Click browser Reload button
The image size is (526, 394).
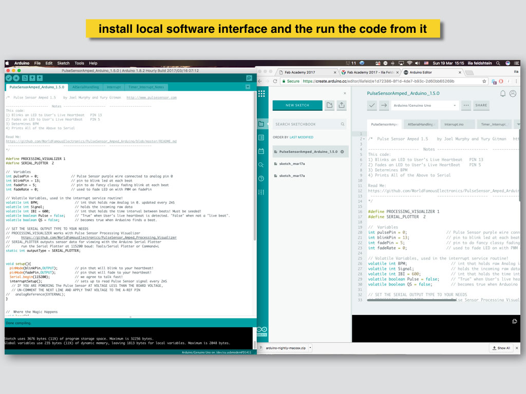[275, 81]
